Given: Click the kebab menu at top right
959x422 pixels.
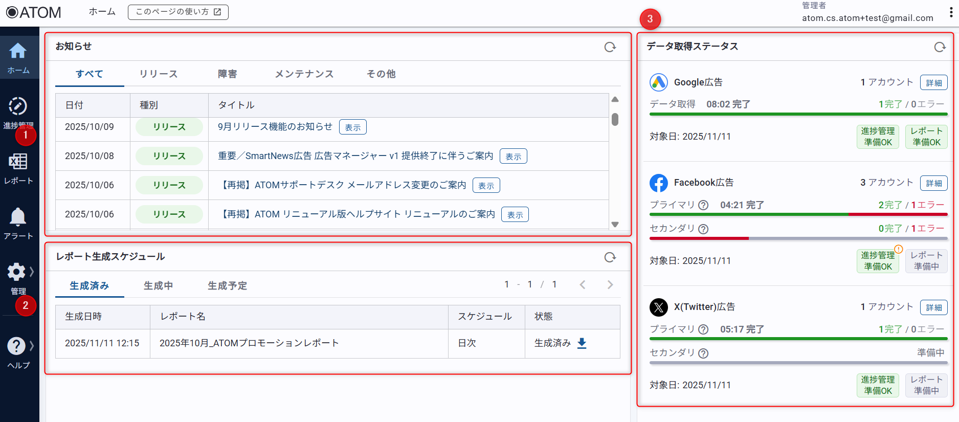Looking at the screenshot, I should click(x=951, y=12).
